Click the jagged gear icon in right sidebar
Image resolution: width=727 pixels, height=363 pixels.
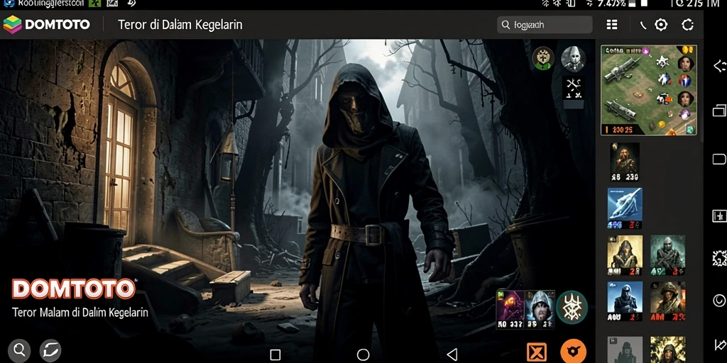click(x=719, y=257)
